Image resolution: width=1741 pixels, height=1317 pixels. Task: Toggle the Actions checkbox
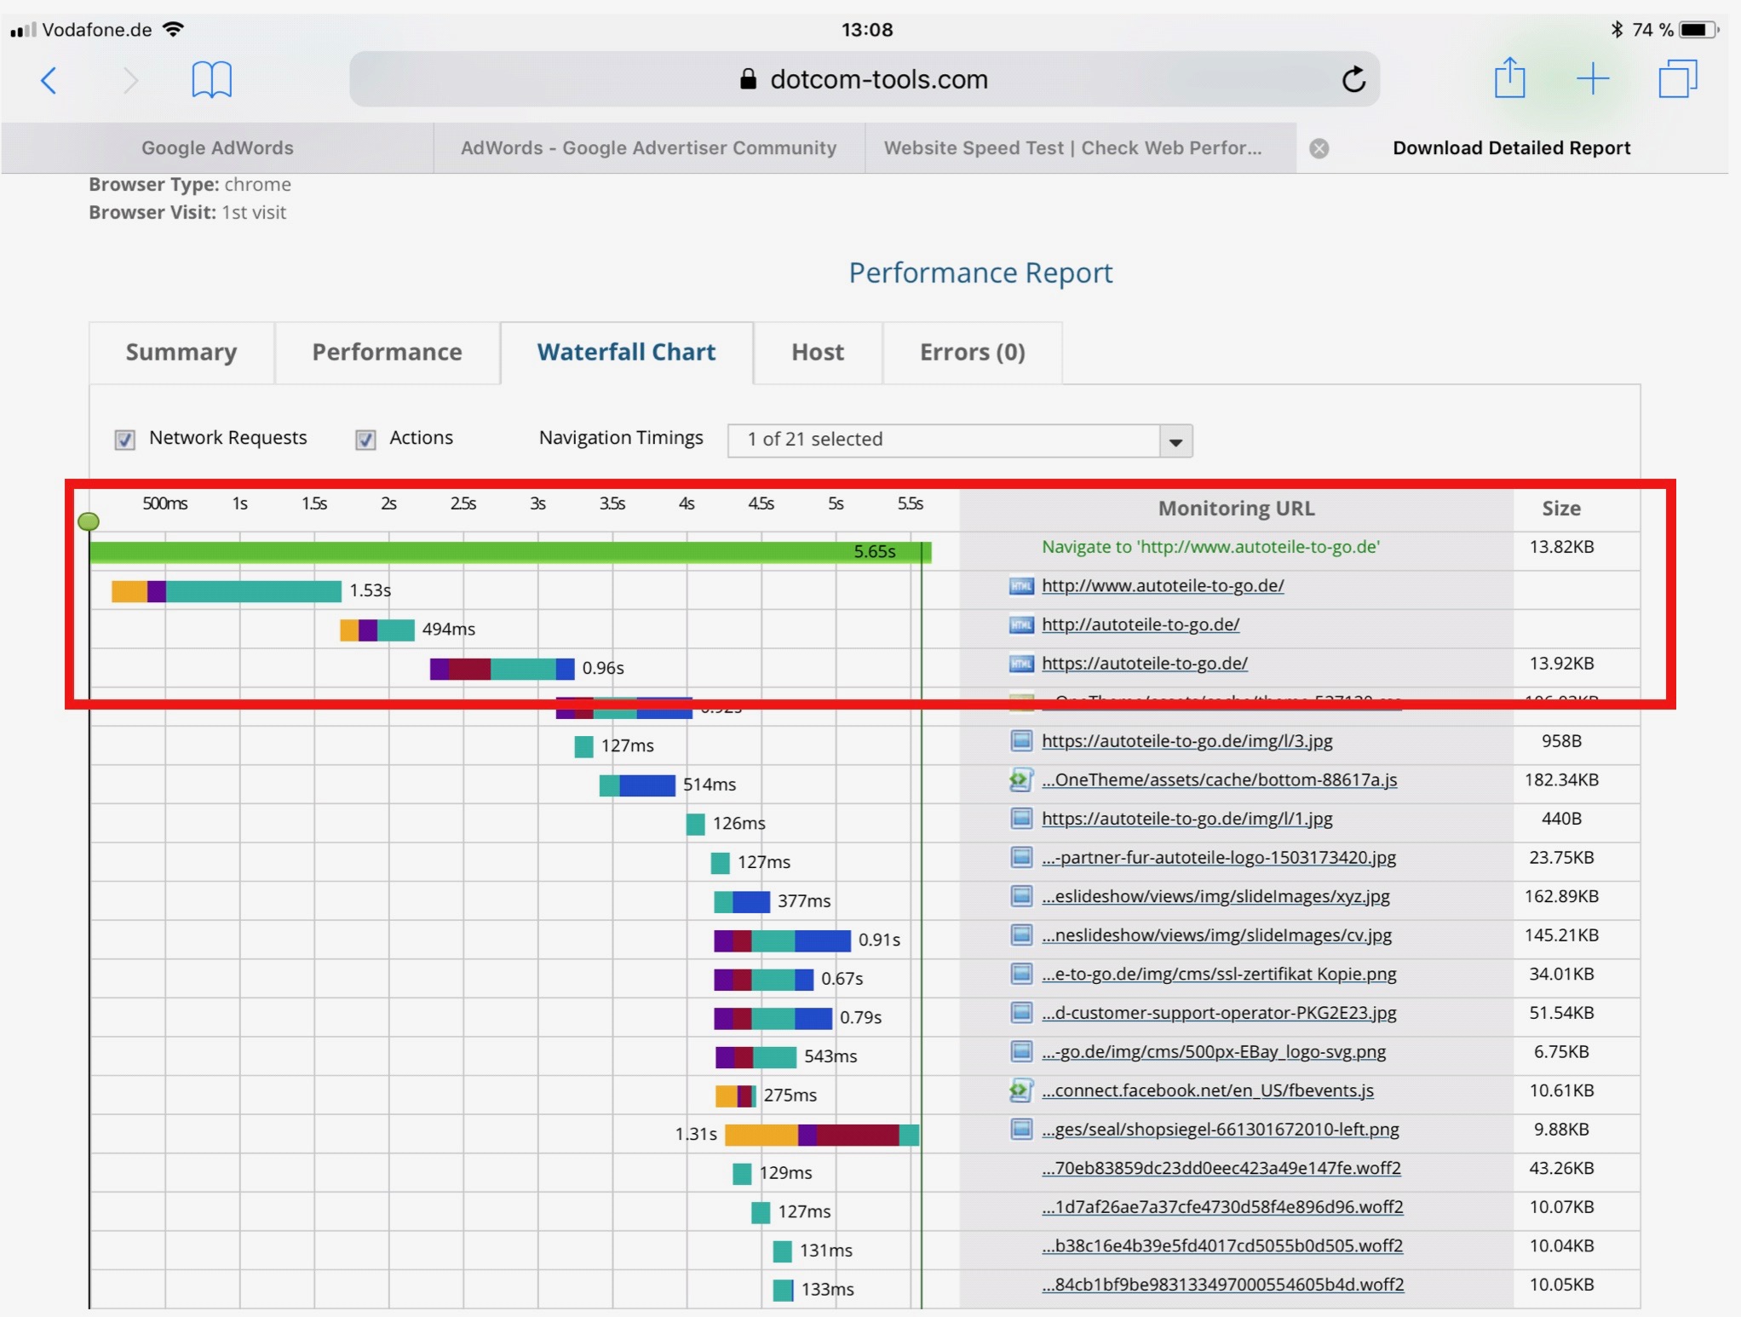click(365, 440)
